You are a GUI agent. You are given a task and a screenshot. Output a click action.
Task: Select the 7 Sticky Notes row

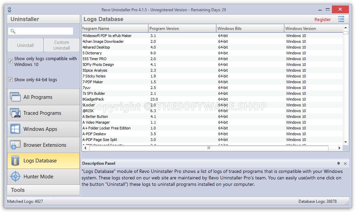click(212, 76)
